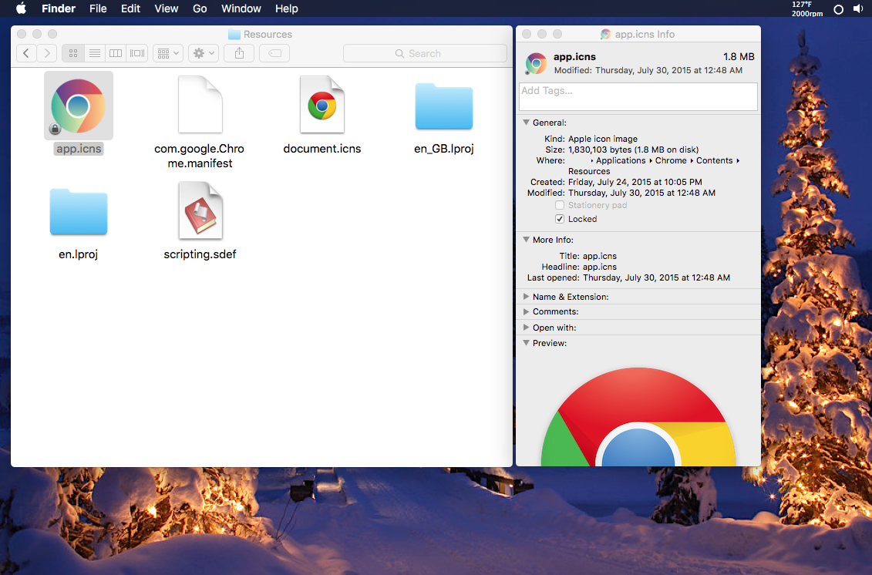Click the Finder Search field
This screenshot has height=575, width=872.
pyautogui.click(x=425, y=53)
